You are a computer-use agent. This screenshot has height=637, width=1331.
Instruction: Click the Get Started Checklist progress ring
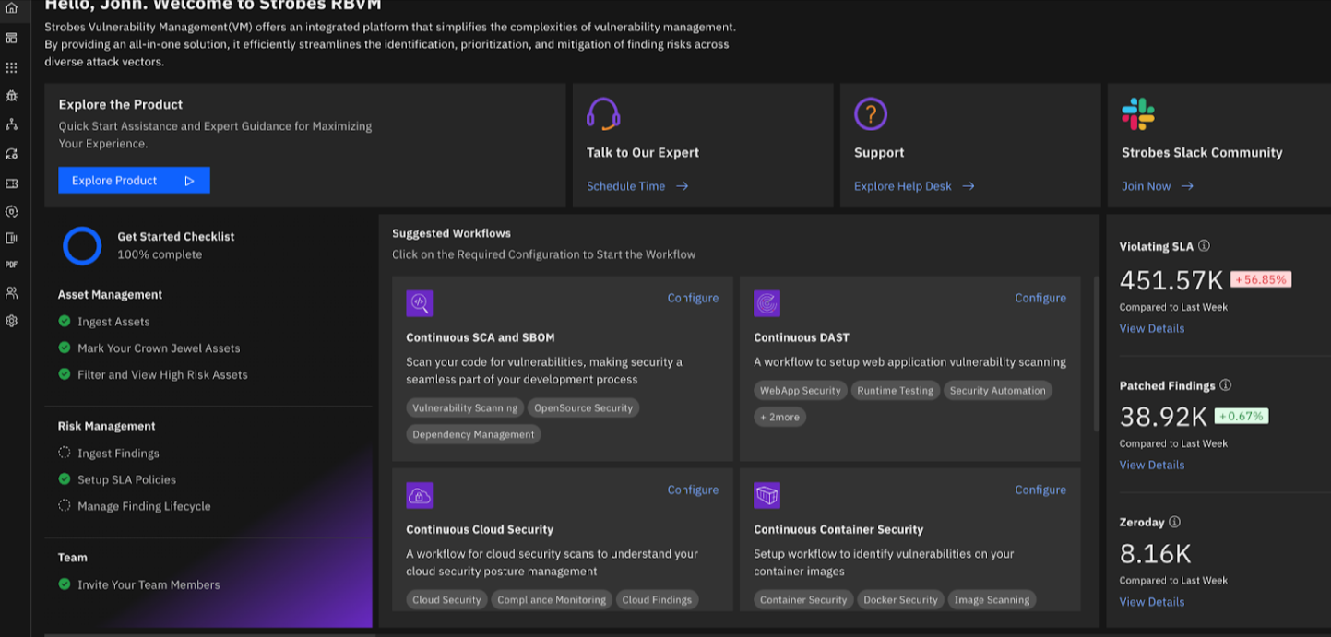pos(82,246)
